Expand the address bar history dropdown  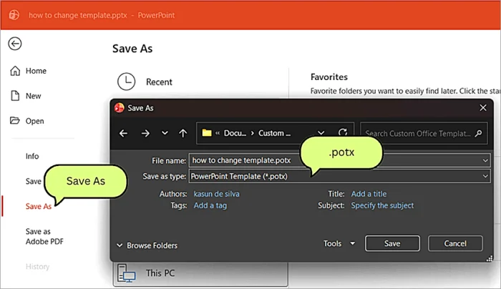click(321, 133)
